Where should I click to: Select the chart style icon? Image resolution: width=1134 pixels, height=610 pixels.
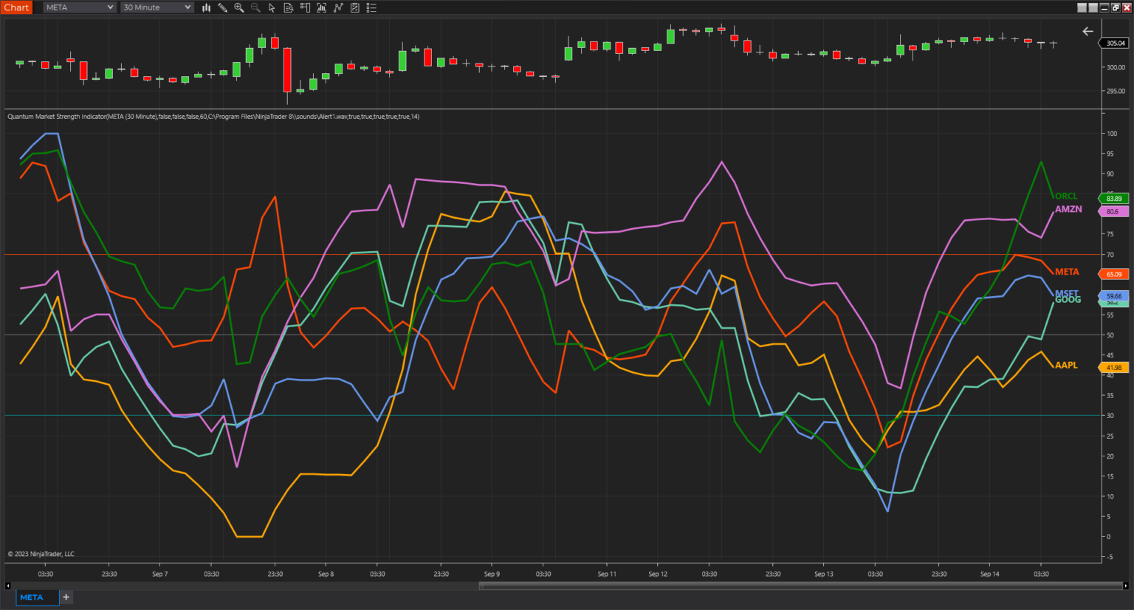206,7
